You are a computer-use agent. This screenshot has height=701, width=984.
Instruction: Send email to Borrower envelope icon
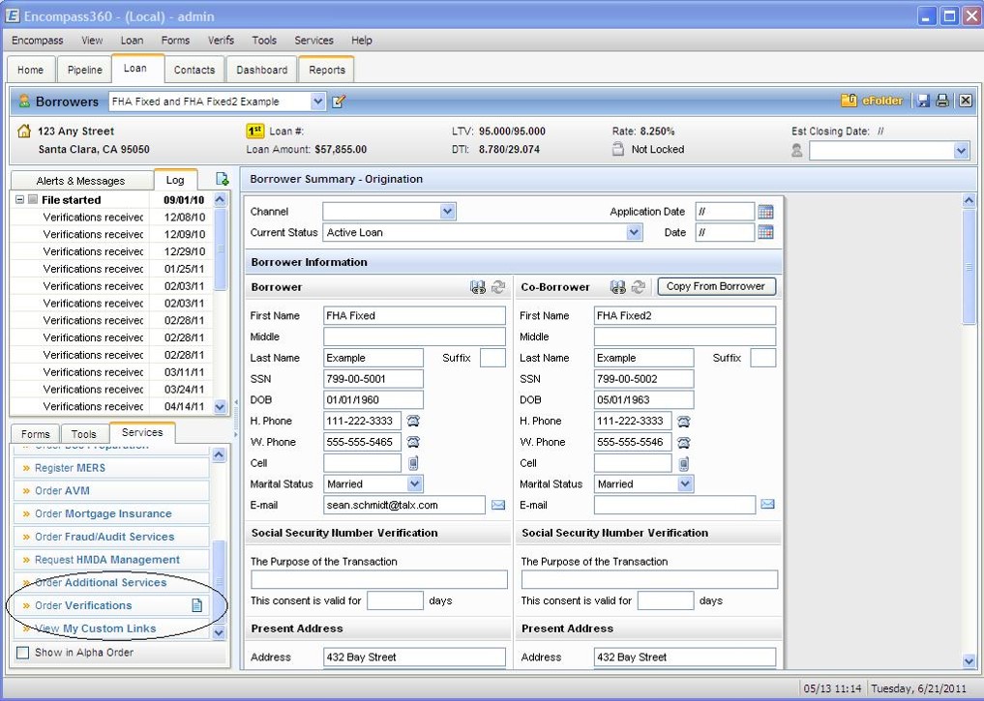pyautogui.click(x=498, y=505)
